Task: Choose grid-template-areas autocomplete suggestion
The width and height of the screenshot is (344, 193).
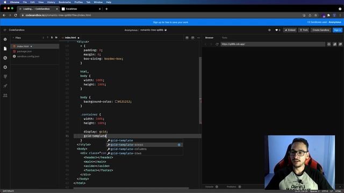Action: pyautogui.click(x=145, y=145)
